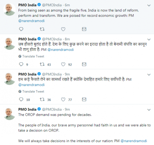Like the tweet with 77 likes

[x=63, y=99]
